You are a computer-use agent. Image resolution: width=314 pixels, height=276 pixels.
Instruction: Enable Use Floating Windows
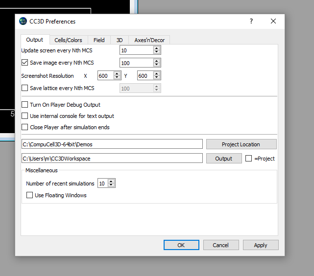(x=29, y=195)
